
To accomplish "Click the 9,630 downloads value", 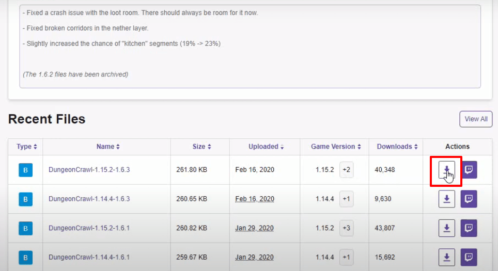I will [x=383, y=199].
